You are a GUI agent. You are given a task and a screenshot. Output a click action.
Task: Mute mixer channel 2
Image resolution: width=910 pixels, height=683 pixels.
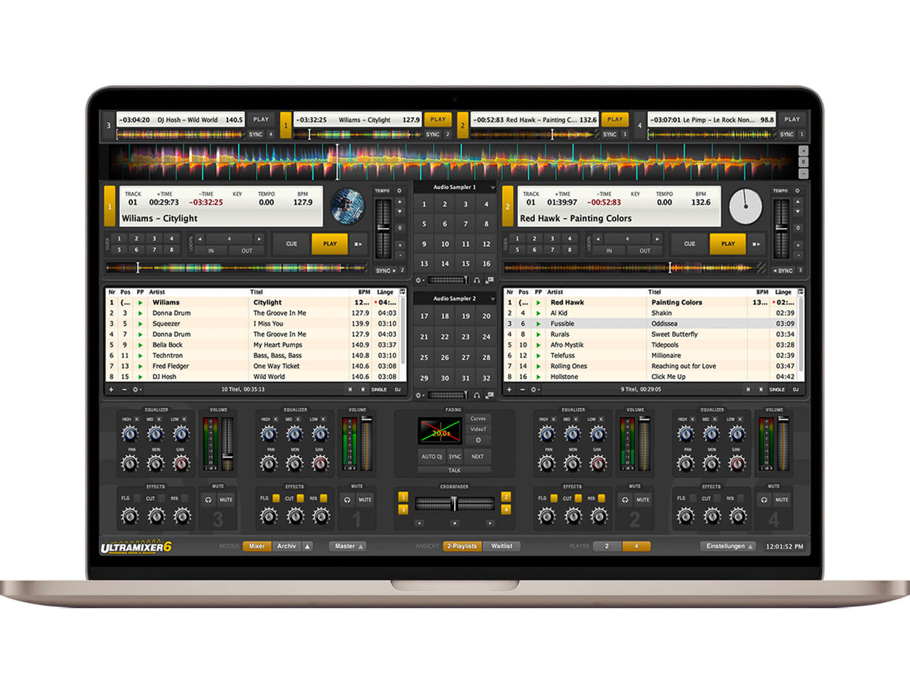tap(643, 500)
